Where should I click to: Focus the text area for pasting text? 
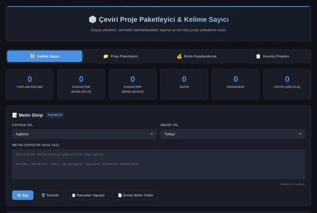click(x=158, y=164)
